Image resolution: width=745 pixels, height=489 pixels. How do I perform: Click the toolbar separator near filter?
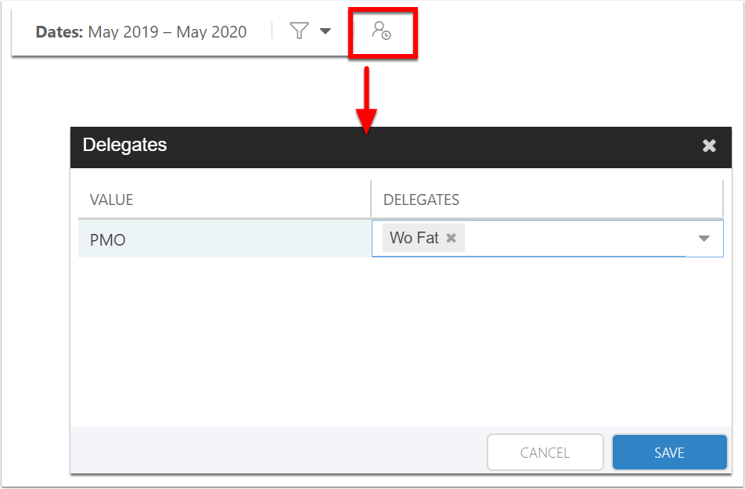[272, 31]
